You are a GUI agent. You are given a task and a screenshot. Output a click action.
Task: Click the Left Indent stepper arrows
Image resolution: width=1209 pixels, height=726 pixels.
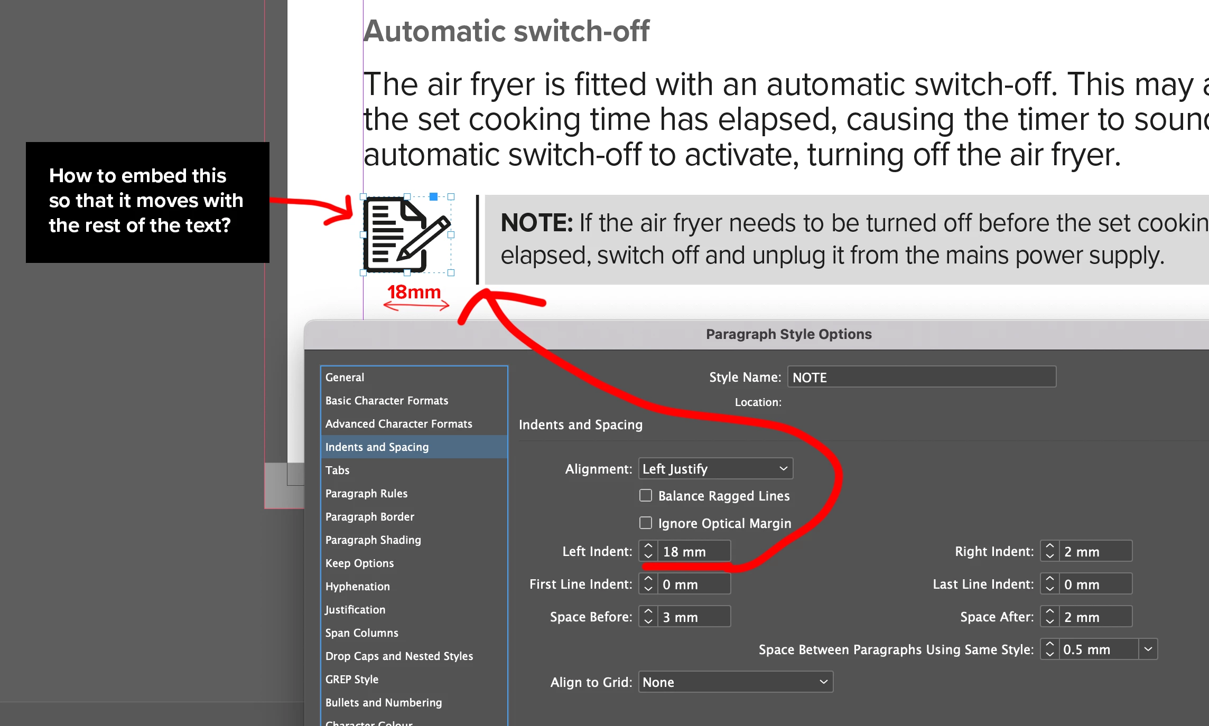[648, 551]
